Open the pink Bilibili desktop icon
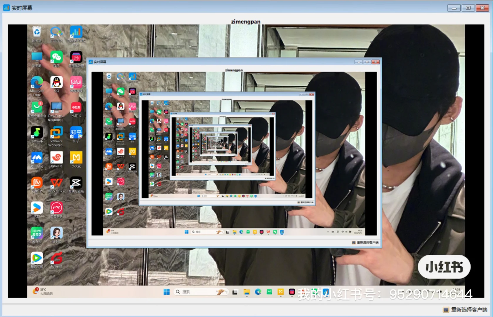Viewport: 493px width, 317px height. [x=76, y=82]
